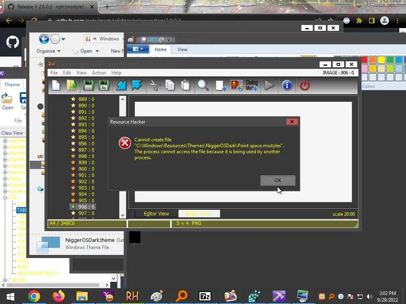Close the Resource Hacker error dialog
Screen dimensions: 406x304
pyautogui.click(x=292, y=122)
